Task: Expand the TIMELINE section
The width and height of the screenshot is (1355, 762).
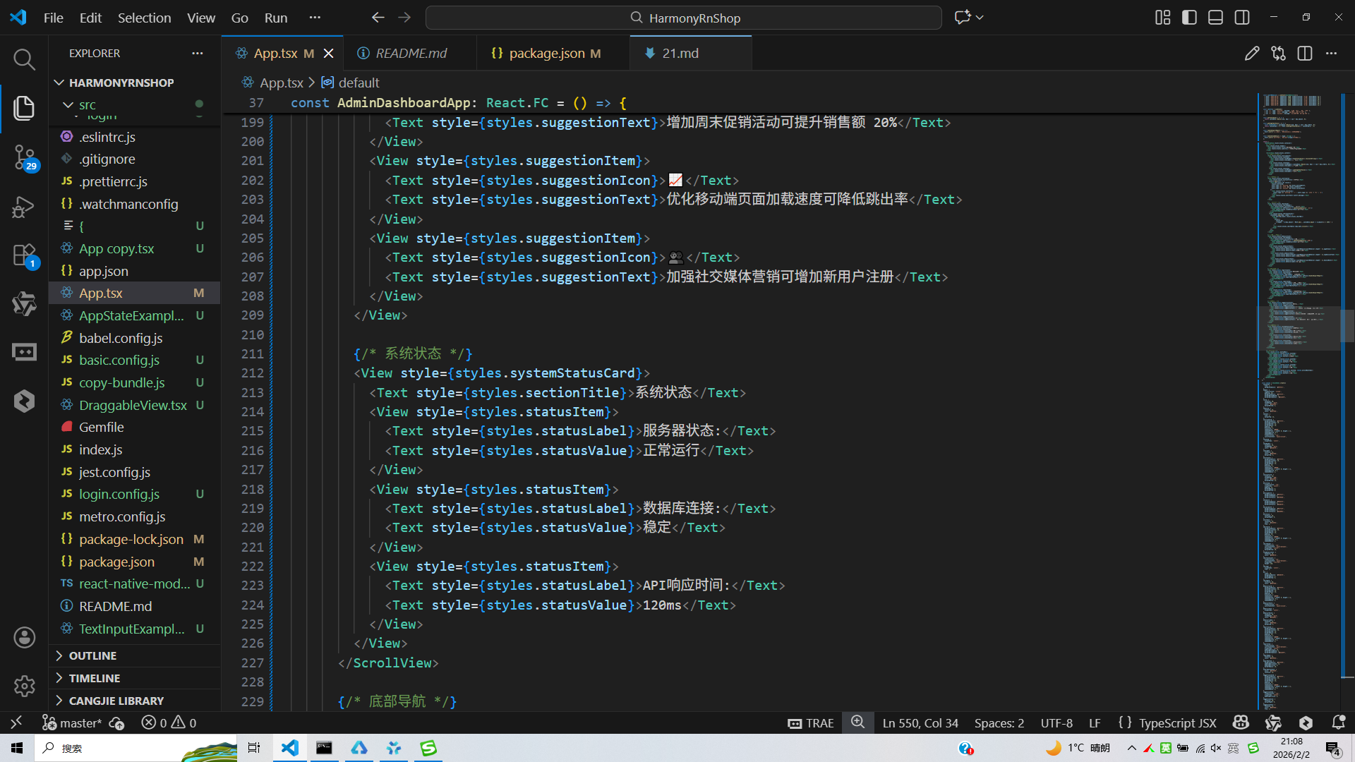Action: (x=94, y=678)
